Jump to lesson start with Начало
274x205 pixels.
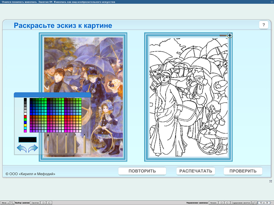213,203
